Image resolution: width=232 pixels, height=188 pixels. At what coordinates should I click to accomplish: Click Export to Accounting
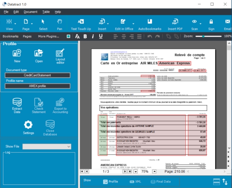click(60, 106)
